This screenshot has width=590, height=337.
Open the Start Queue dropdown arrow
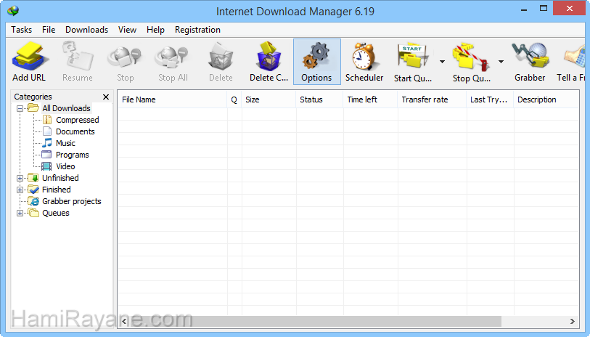tap(442, 62)
